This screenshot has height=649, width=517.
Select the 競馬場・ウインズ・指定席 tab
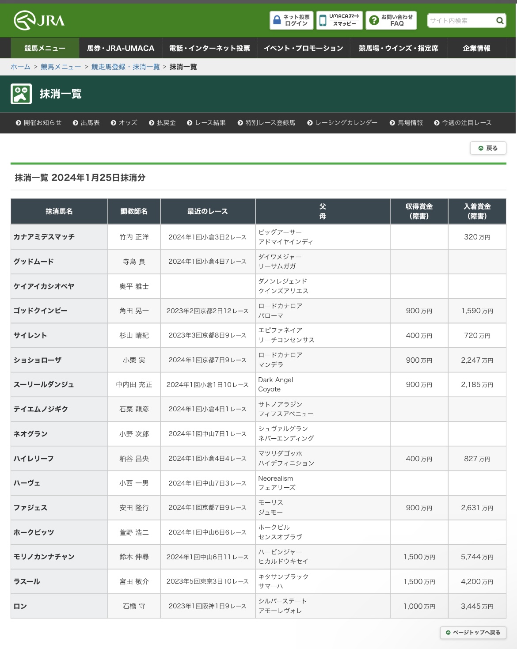[x=399, y=48]
